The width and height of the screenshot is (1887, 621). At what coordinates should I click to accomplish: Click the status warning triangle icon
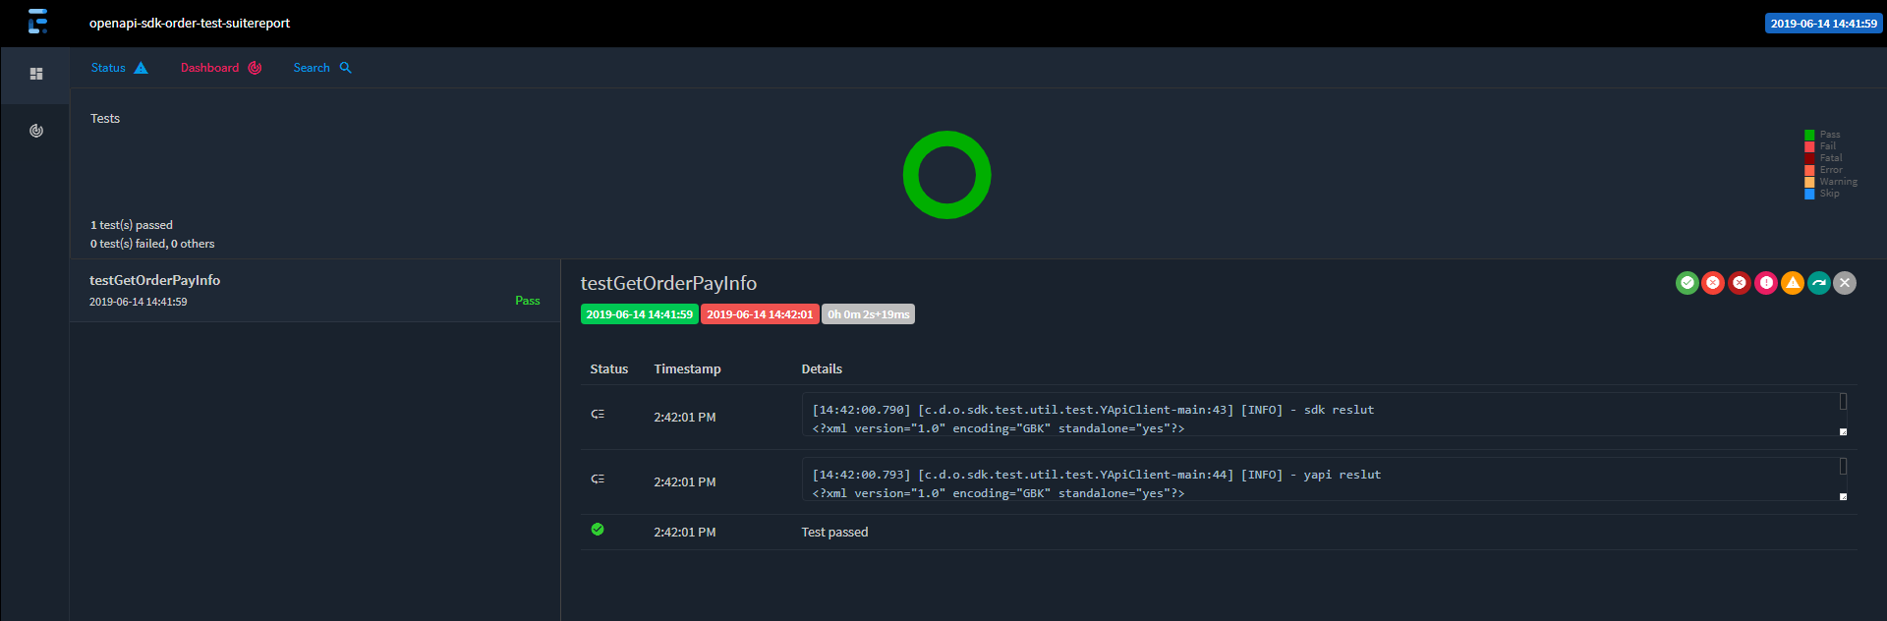pyautogui.click(x=141, y=68)
